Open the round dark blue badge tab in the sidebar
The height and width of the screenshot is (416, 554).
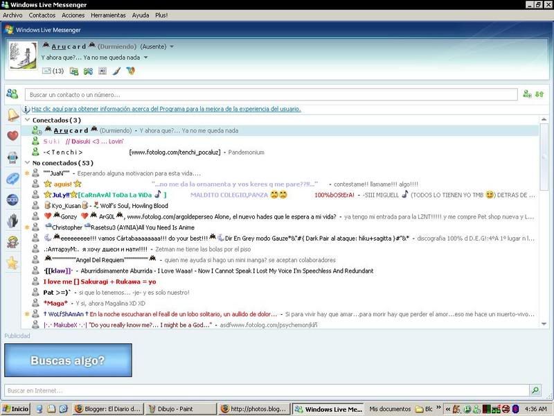12,200
